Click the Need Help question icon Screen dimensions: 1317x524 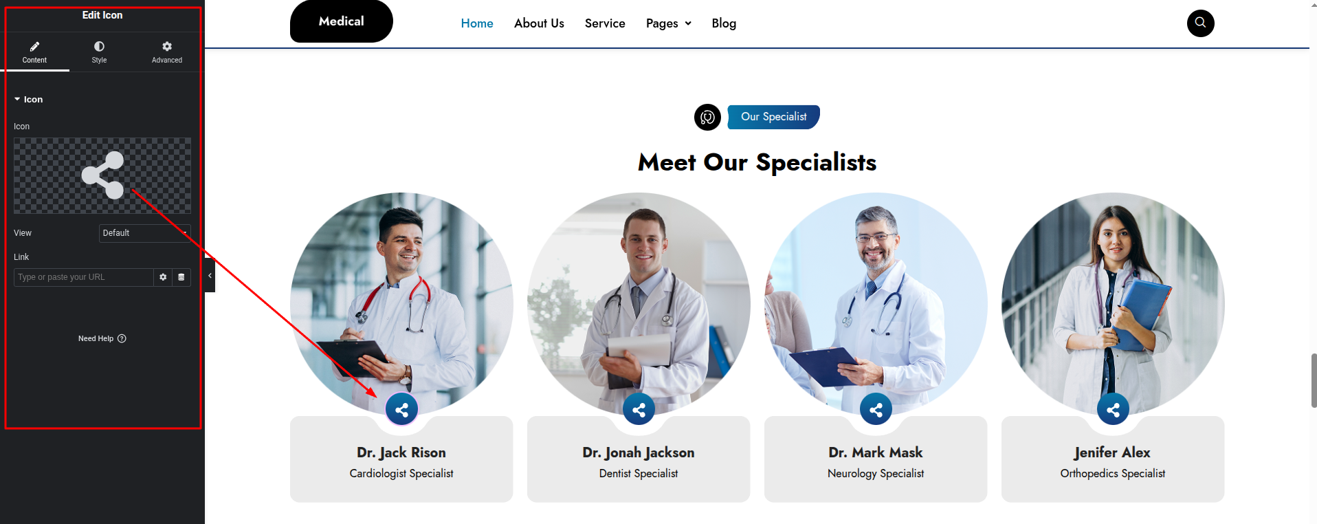[122, 338]
